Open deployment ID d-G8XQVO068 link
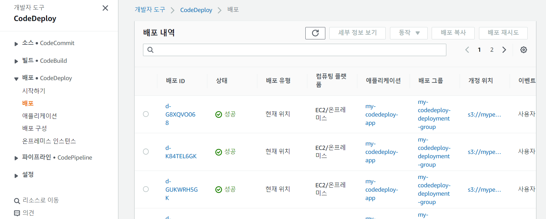 pyautogui.click(x=180, y=115)
